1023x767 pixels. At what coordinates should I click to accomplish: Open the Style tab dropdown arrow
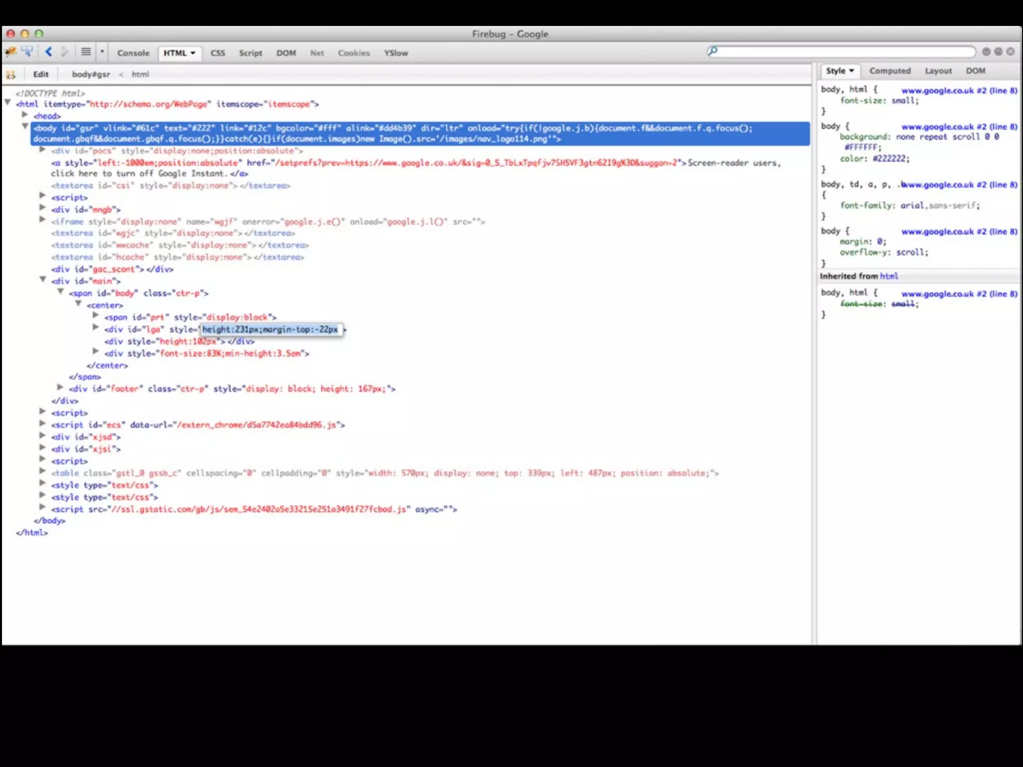852,71
